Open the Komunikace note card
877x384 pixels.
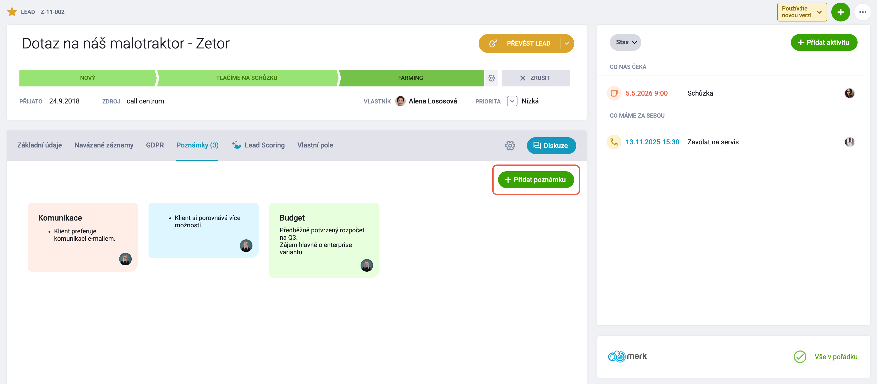[x=83, y=237]
